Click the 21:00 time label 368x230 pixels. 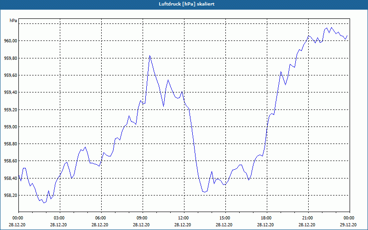coord(308,218)
